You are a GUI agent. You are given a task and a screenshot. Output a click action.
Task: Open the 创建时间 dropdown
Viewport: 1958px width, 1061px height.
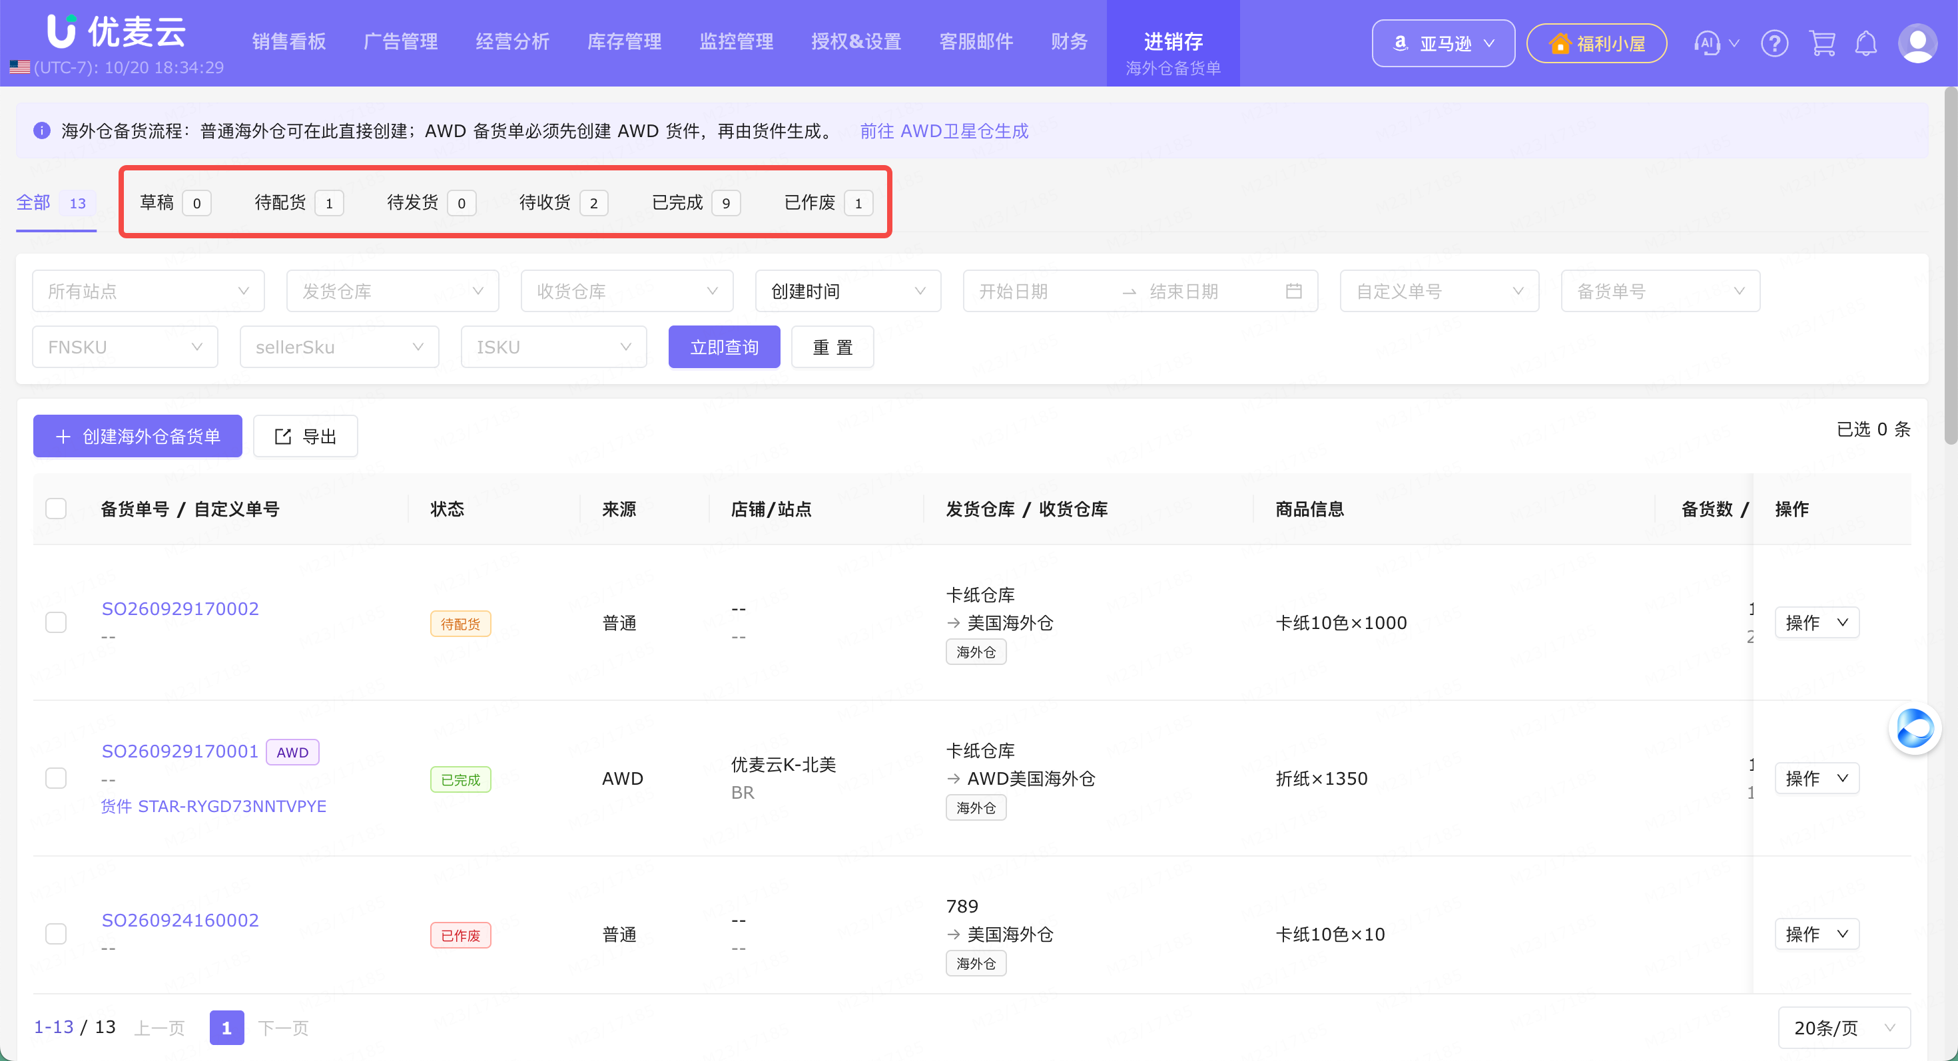click(x=848, y=291)
